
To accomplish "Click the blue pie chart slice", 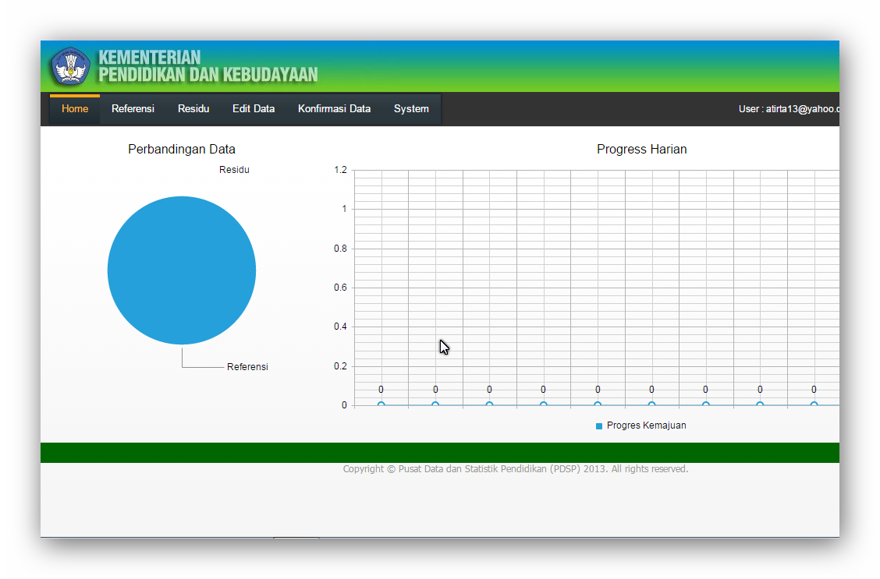I will (x=182, y=270).
